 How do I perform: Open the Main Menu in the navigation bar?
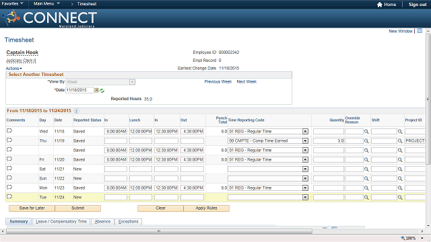pyautogui.click(x=46, y=4)
